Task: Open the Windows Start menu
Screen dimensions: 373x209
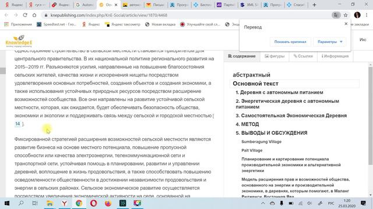Action: pos(6,203)
